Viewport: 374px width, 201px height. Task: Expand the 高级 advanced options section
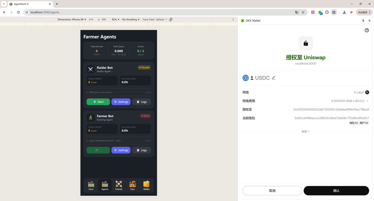click(305, 131)
